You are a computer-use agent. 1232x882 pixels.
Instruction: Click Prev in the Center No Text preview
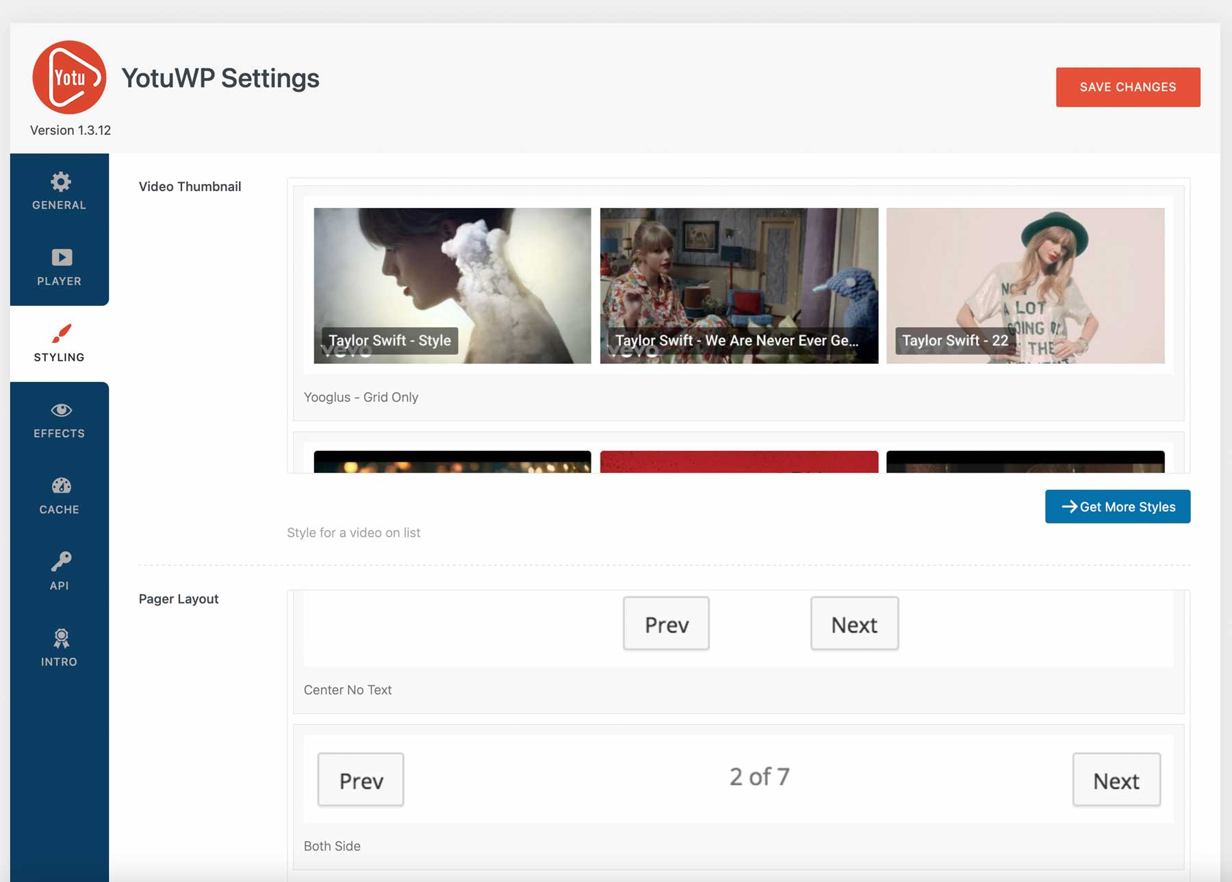coord(666,623)
